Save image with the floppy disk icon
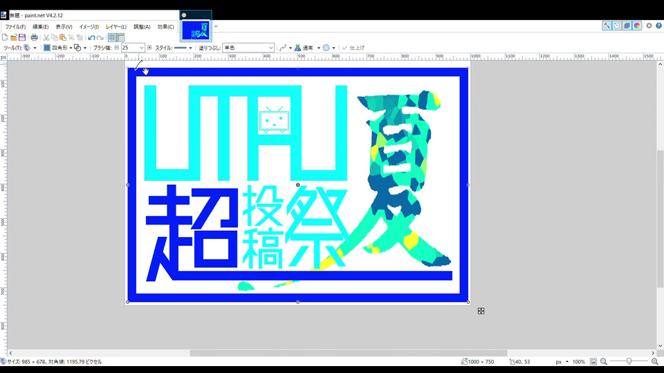This screenshot has width=664, height=373. pos(22,37)
